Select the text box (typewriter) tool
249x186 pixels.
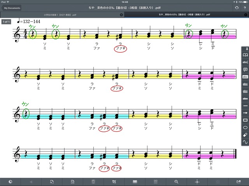click(245, 62)
